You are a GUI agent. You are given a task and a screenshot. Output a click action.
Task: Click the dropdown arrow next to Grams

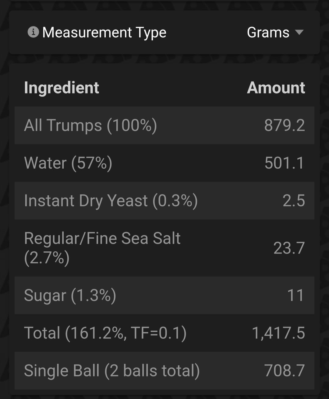[x=299, y=32]
